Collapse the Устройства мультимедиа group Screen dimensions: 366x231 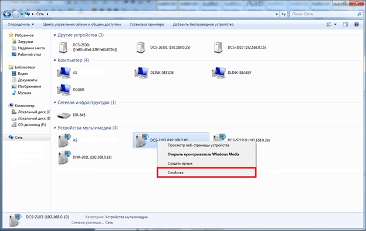(55, 128)
